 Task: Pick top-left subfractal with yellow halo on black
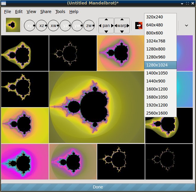[25, 53]
